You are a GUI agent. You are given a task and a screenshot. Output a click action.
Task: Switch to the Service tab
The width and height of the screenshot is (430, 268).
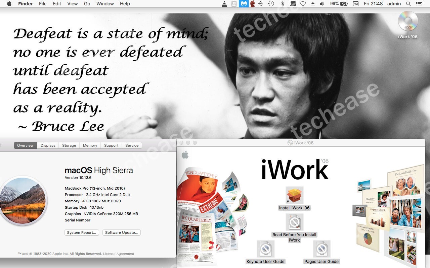tap(132, 145)
